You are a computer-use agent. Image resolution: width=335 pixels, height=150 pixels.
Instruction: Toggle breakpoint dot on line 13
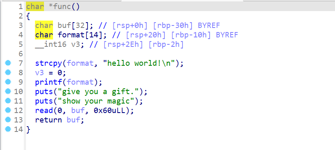(8, 120)
